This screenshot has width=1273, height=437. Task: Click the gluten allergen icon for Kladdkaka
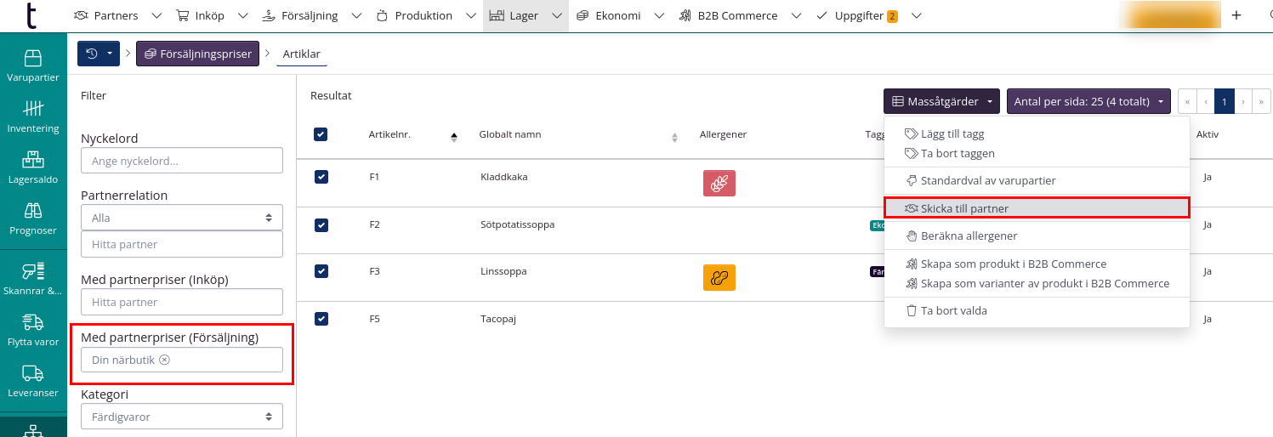click(719, 184)
